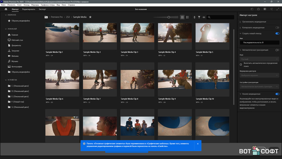Open the Клип menu
Viewport: 282px width, 159px height.
tap(19, 5)
